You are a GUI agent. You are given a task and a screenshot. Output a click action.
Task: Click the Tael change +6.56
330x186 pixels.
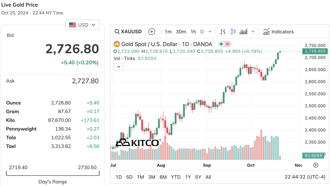[93, 146]
